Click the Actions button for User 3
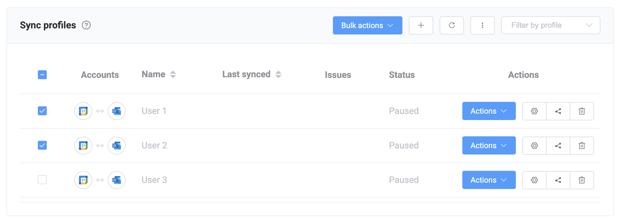This screenshot has width=619, height=219. [489, 180]
